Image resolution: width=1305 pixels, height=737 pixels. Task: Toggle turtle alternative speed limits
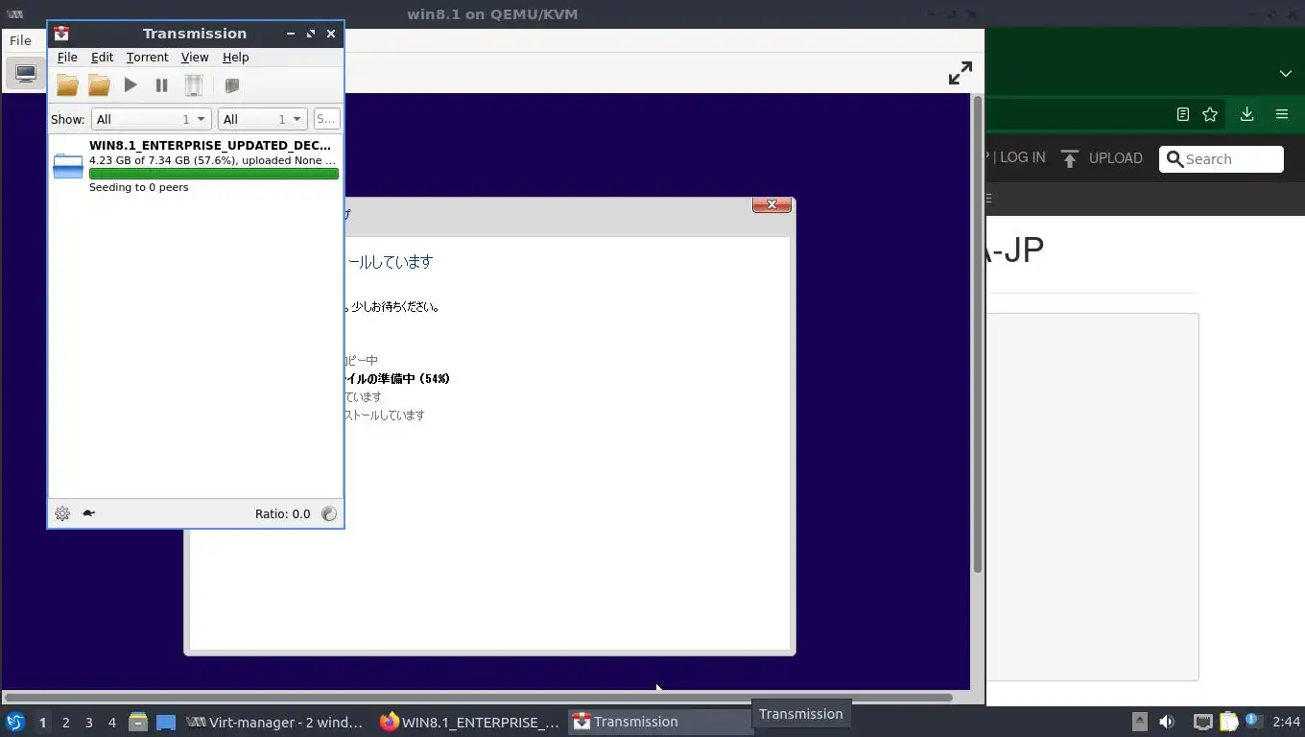pos(88,513)
